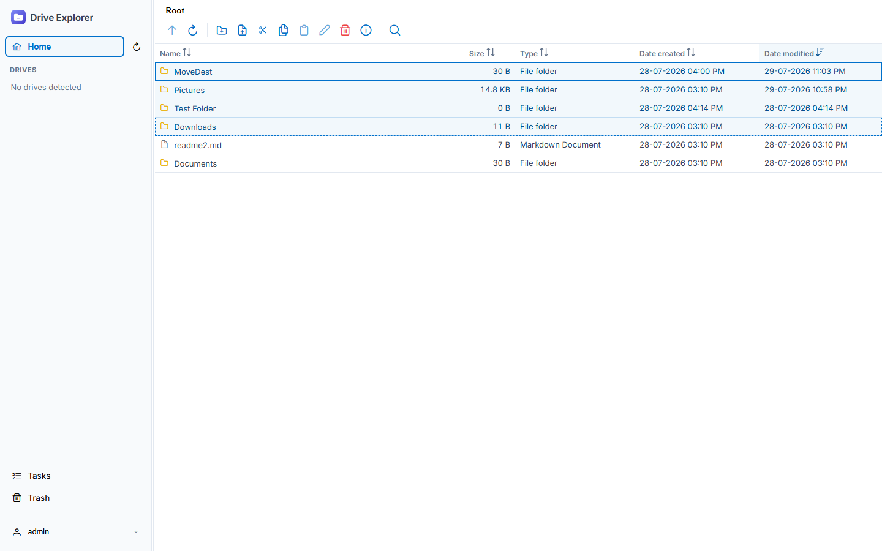Click the Pictures folder icon
This screenshot has width=882, height=551.
(164, 89)
